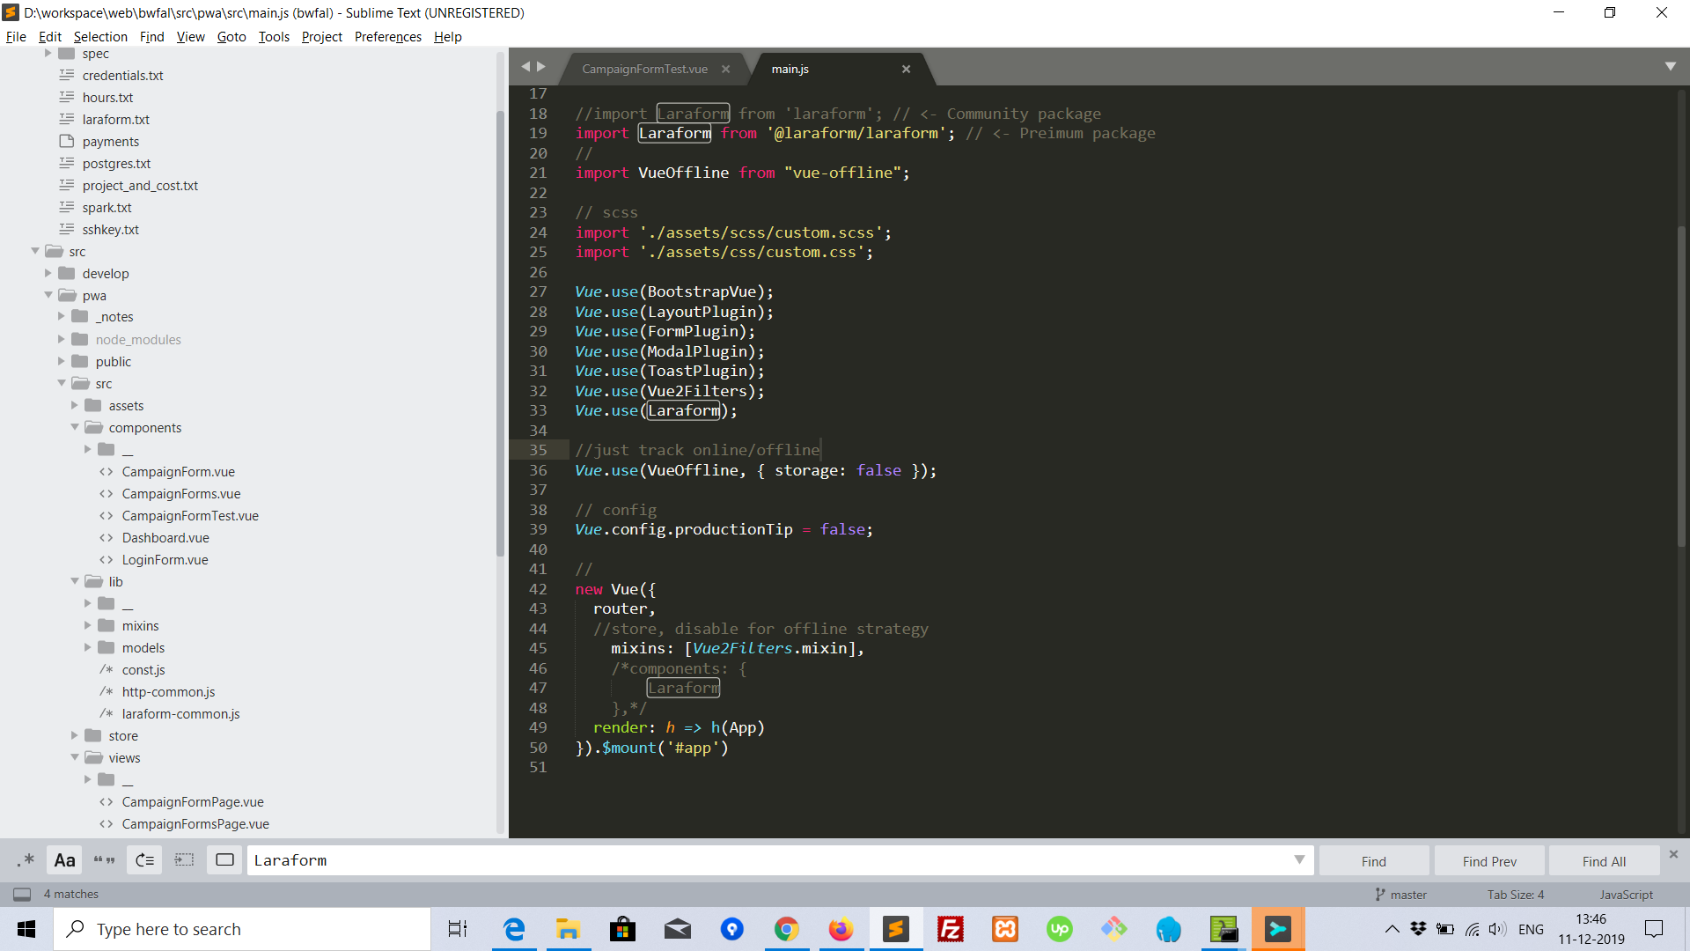
Task: Toggle highlight matches option
Action: (x=224, y=860)
